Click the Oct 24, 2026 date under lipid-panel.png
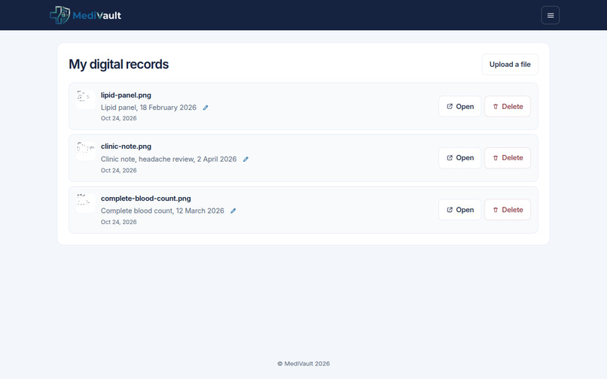 click(x=119, y=118)
